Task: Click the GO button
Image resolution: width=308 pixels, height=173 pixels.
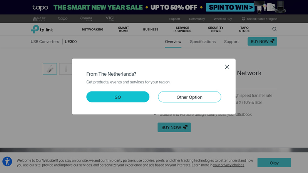Action: click(118, 97)
